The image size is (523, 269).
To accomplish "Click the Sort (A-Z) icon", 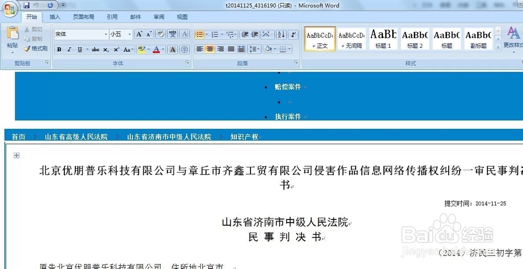I will 281,34.
